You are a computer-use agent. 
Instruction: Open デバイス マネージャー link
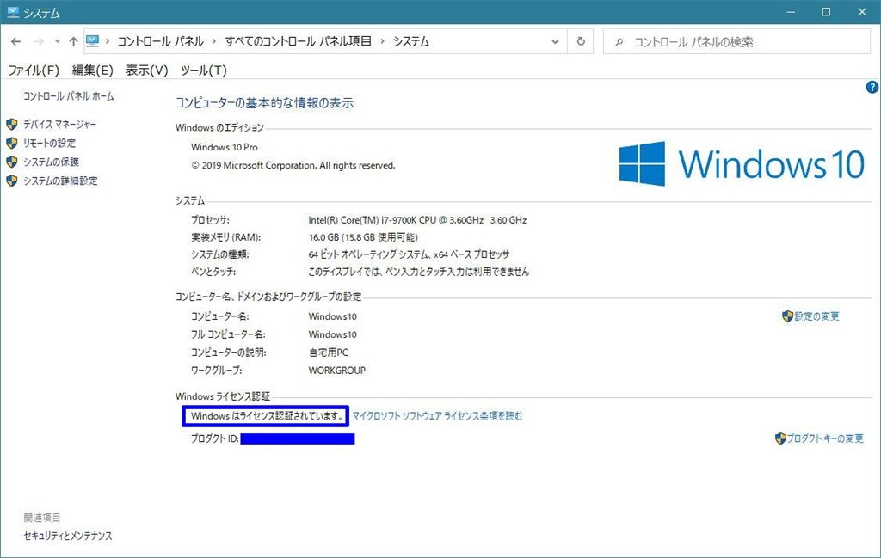point(59,124)
